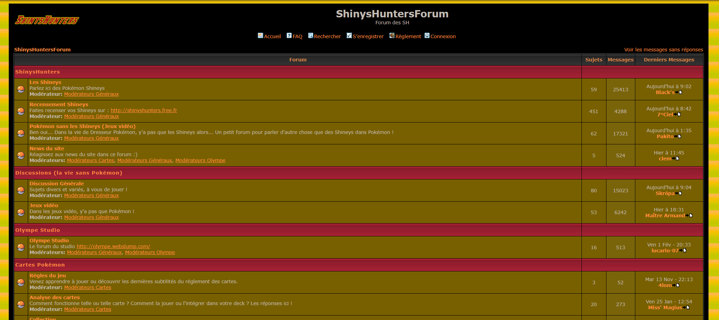Image resolution: width=719 pixels, height=320 pixels.
Task: Click the ShinysHunters logo image
Action: pyautogui.click(x=47, y=20)
